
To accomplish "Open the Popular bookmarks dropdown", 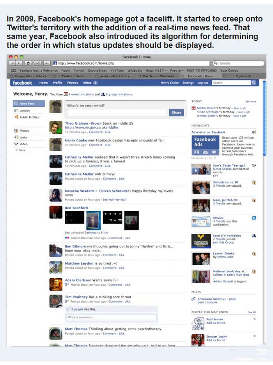I will (177, 71).
